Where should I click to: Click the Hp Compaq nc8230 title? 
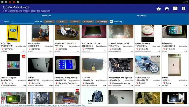[x=91, y=43]
